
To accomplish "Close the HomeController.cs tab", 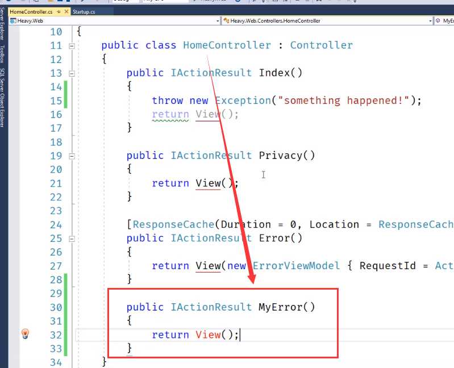I will 66,11.
